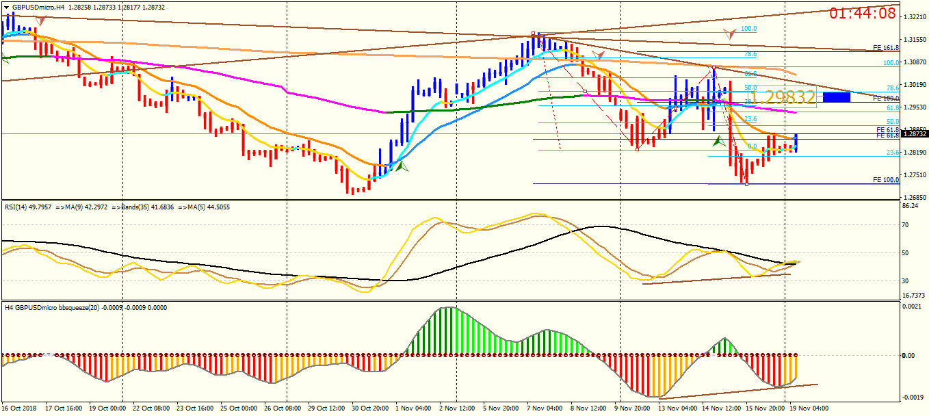
Task: Select the blue filled rectangle near 1.29832
Action: point(836,97)
